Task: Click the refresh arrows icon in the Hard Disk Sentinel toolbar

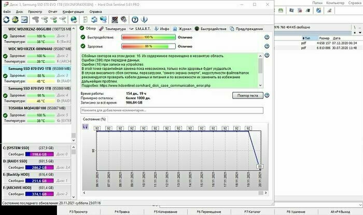Action: pos(6,20)
